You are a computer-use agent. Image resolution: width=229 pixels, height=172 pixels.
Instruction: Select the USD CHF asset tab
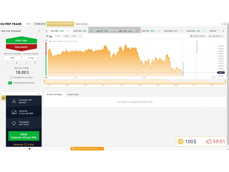(x=148, y=31)
